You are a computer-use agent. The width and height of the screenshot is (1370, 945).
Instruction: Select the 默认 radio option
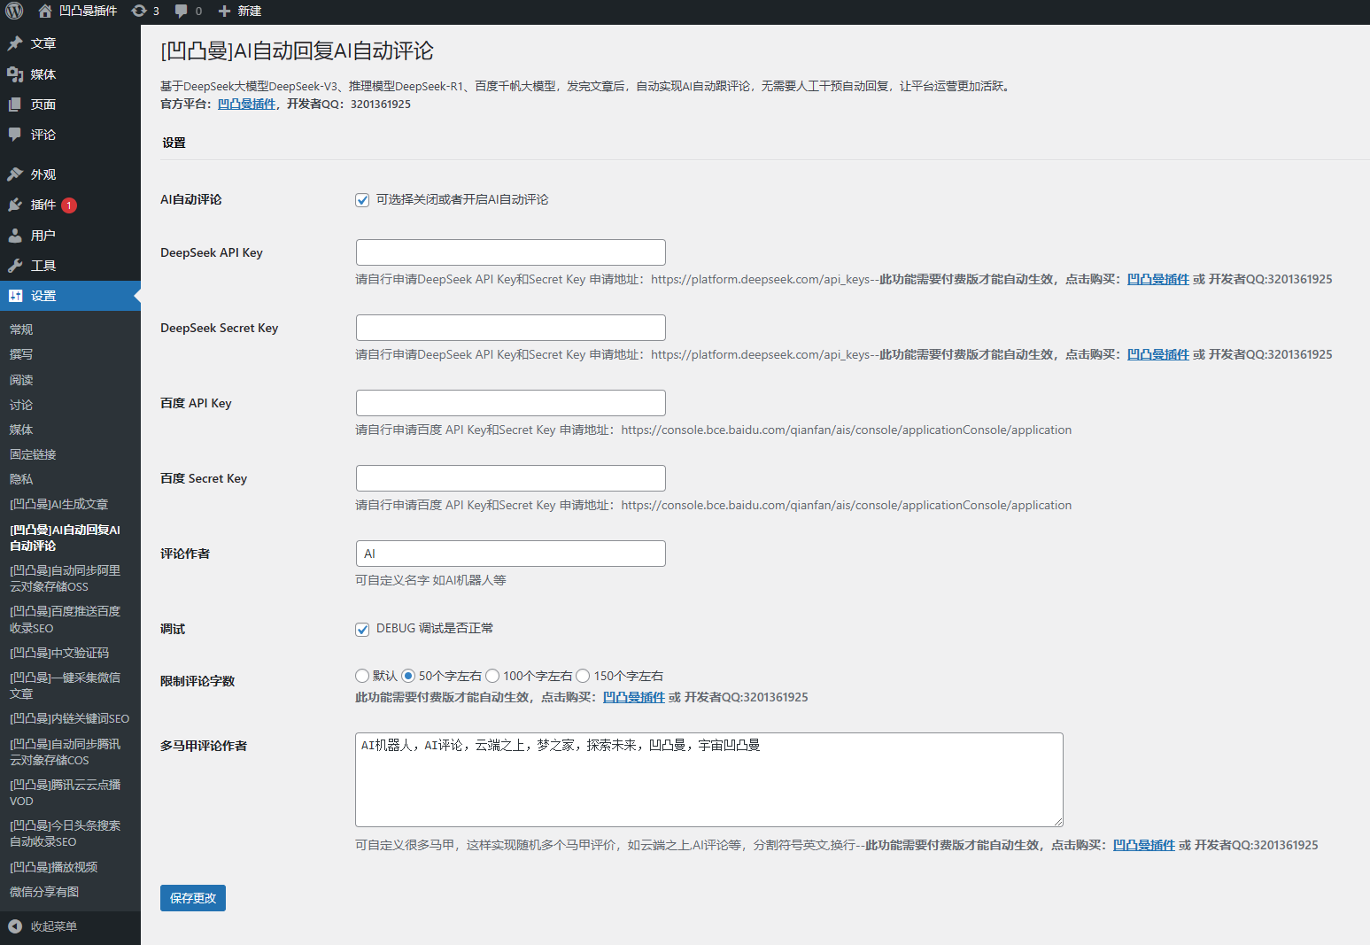362,676
